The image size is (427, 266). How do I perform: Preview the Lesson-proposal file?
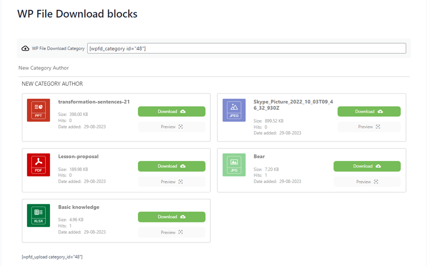point(171,182)
